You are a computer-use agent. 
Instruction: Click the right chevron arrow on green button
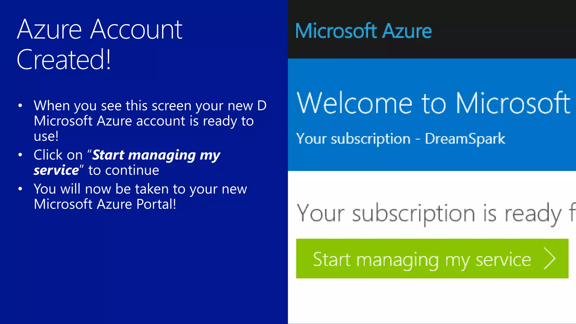pyautogui.click(x=550, y=258)
